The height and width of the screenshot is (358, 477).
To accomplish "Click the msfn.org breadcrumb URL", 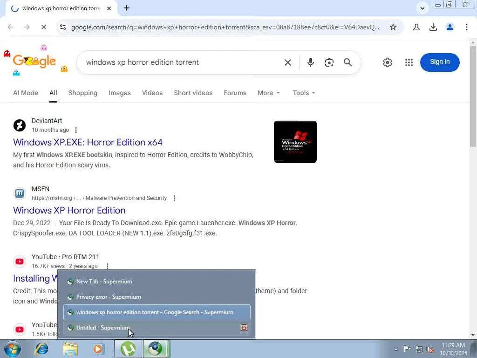I will [x=99, y=198].
